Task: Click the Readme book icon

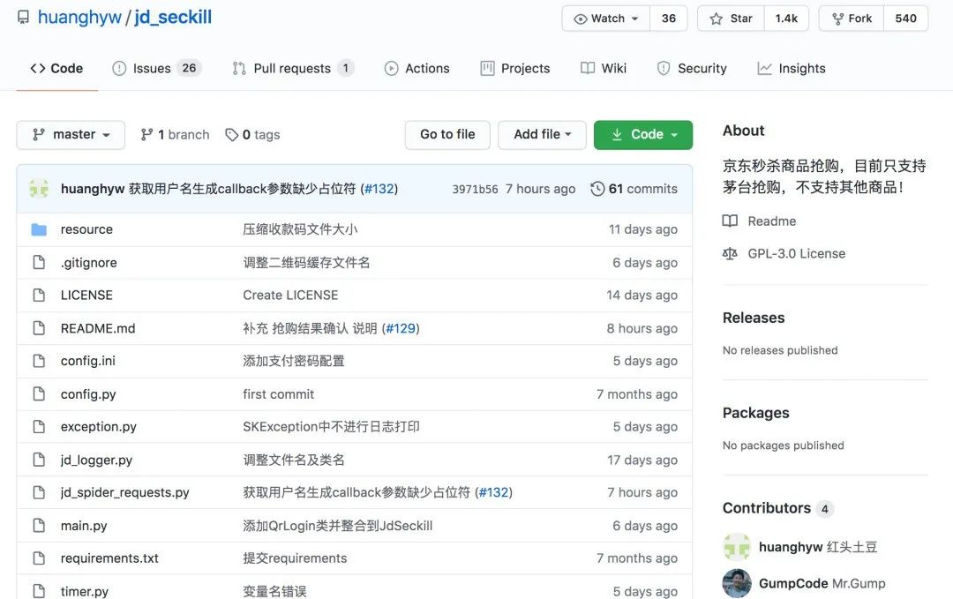Action: (730, 221)
